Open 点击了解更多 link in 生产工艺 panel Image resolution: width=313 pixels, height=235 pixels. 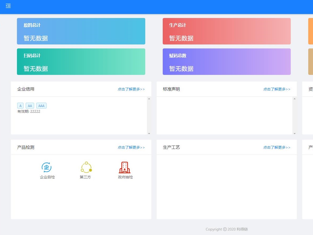276,147
